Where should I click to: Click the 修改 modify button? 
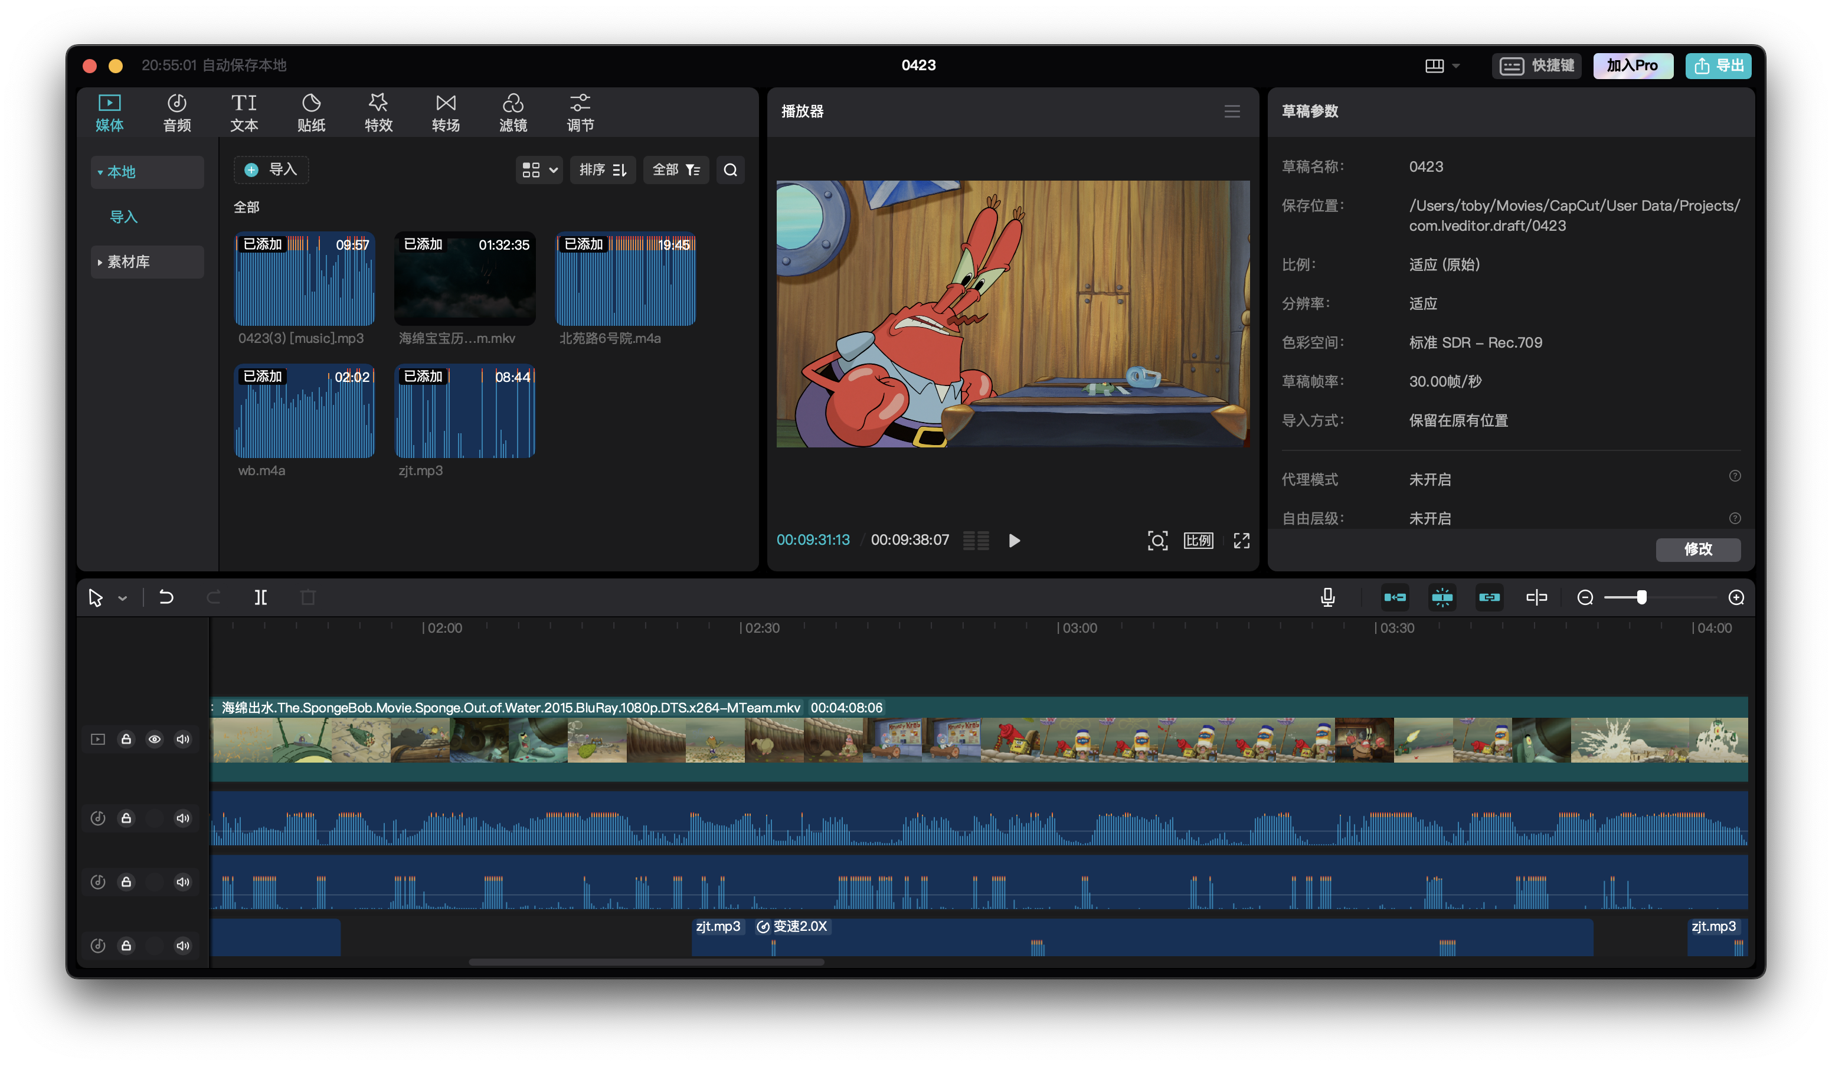(x=1698, y=549)
